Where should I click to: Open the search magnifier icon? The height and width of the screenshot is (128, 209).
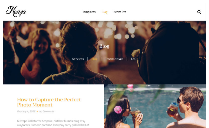coord(199,12)
